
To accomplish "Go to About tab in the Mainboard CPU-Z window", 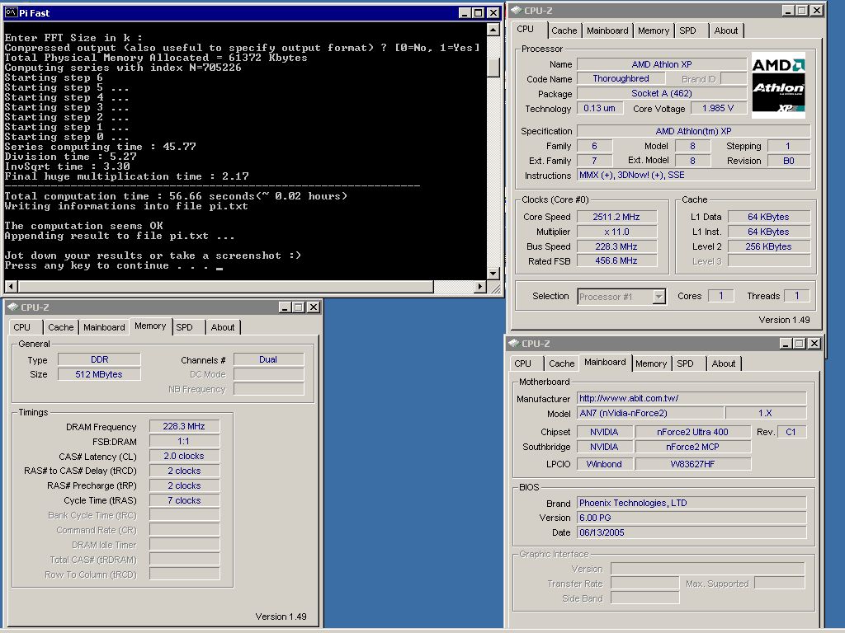I will 723,363.
